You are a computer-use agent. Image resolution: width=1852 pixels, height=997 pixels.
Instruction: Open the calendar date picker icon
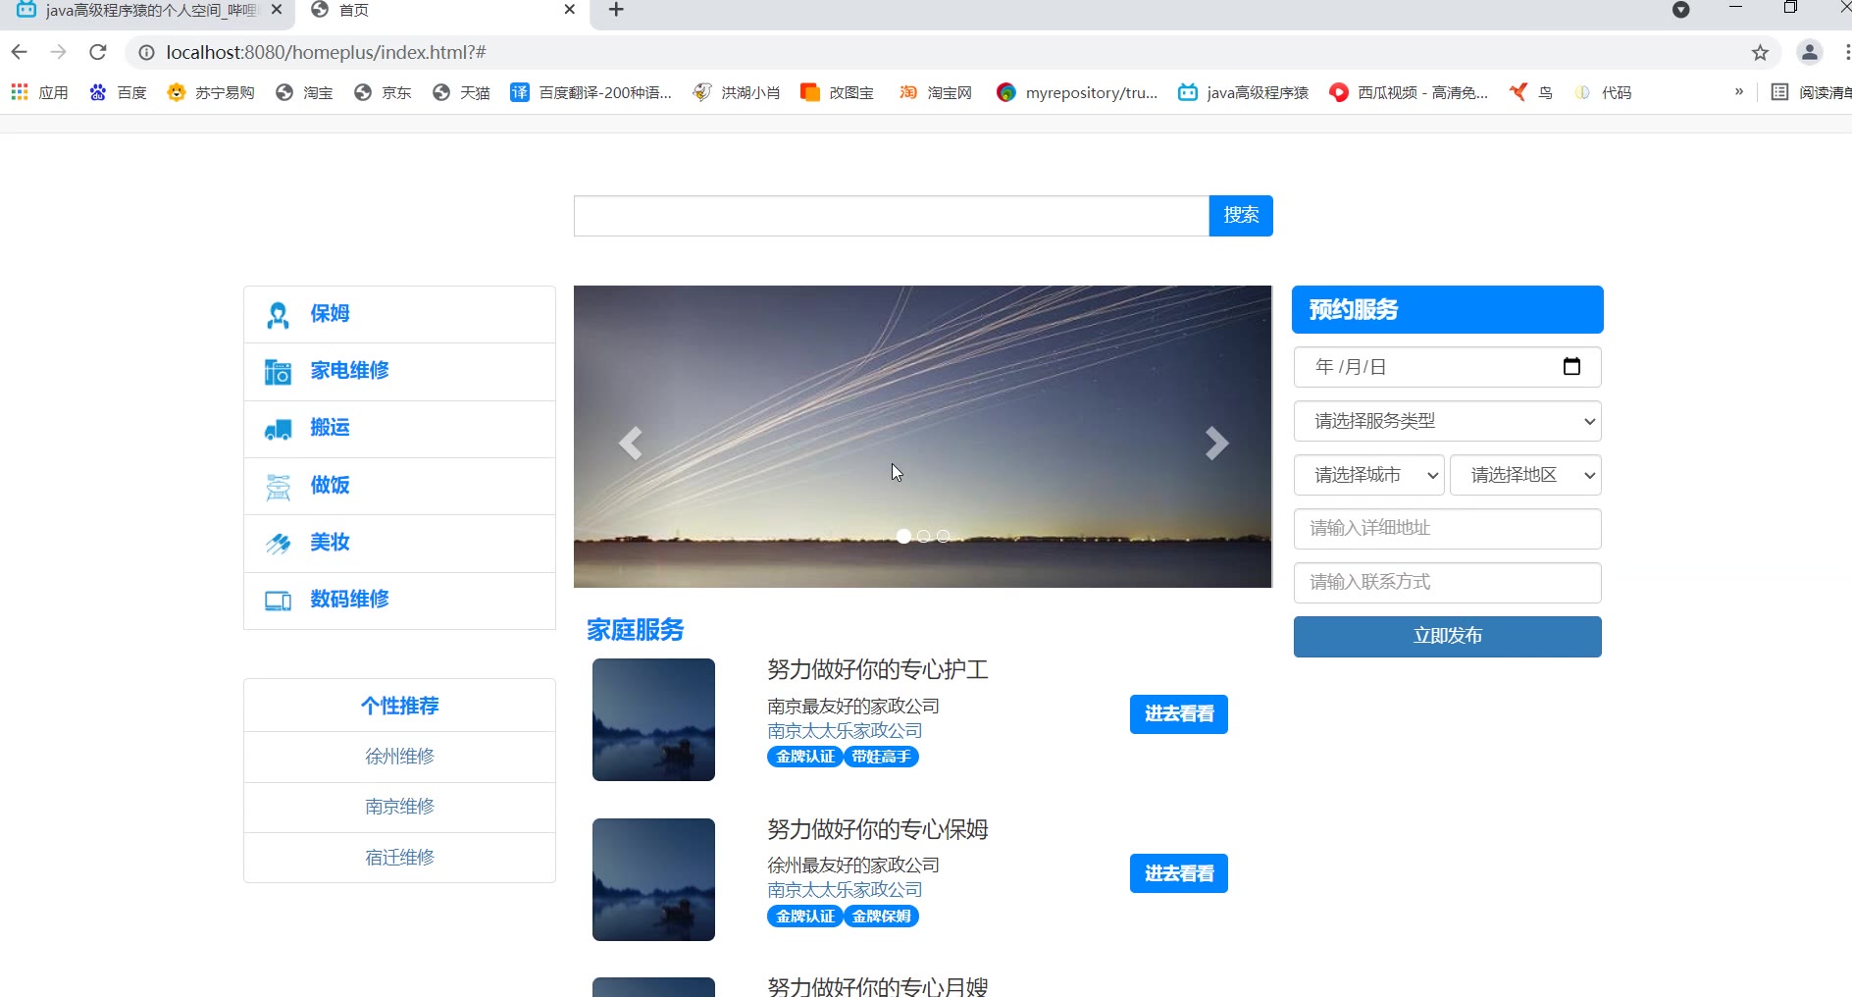click(x=1571, y=366)
